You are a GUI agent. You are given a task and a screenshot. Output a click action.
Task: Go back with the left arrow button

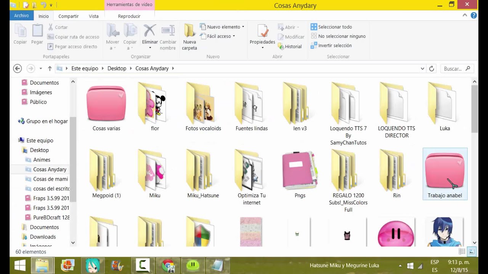(x=17, y=68)
